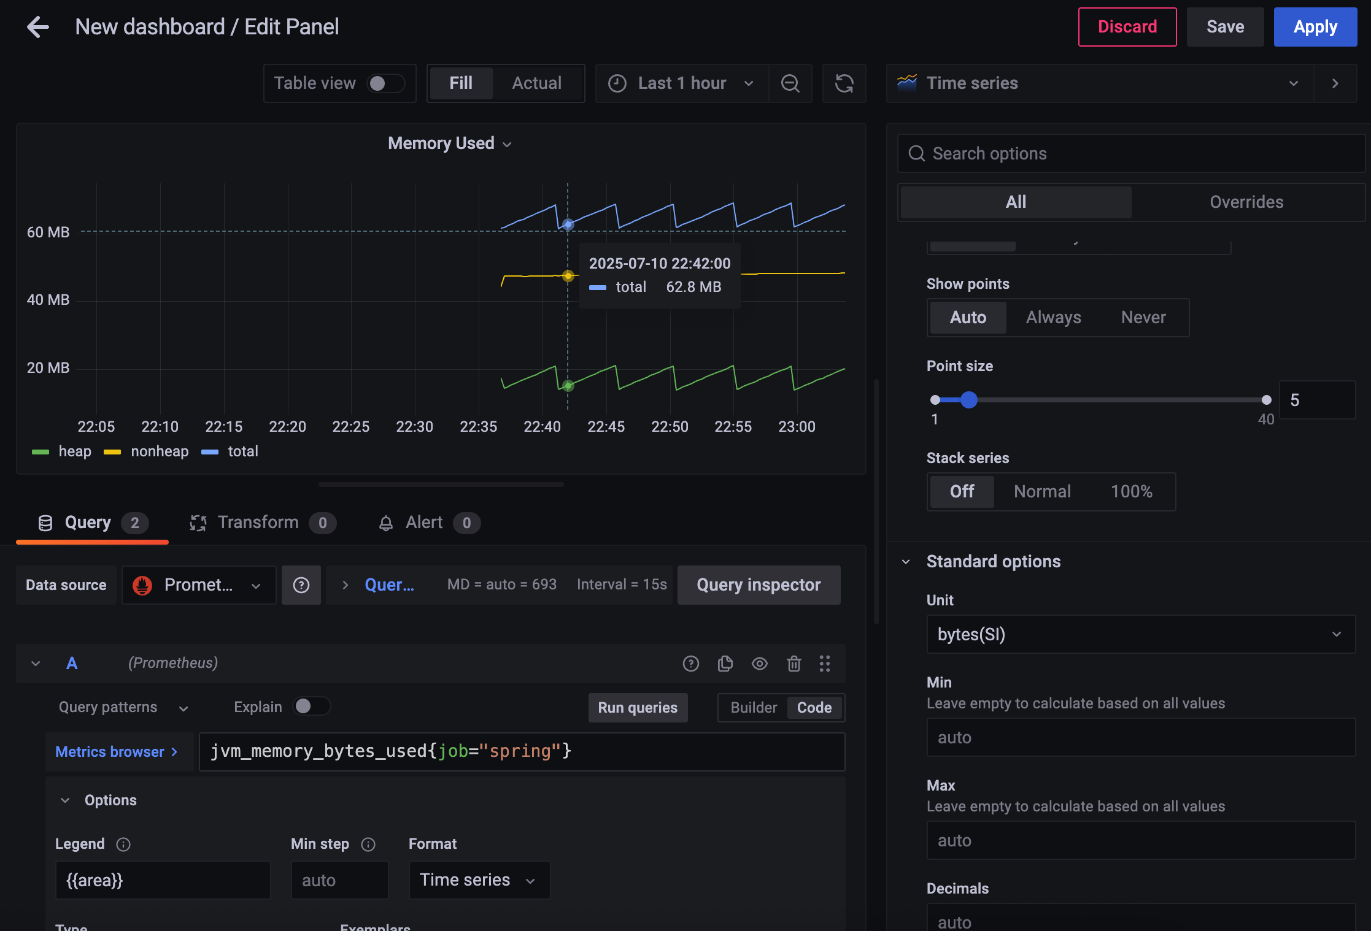Image resolution: width=1371 pixels, height=931 pixels.
Task: Click the zoom out time range icon
Action: [x=790, y=83]
